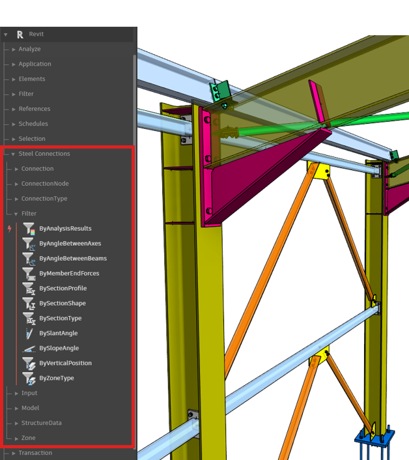This screenshot has width=409, height=460.
Task: Select the BySlopeAngle node label
Action: pyautogui.click(x=59, y=348)
